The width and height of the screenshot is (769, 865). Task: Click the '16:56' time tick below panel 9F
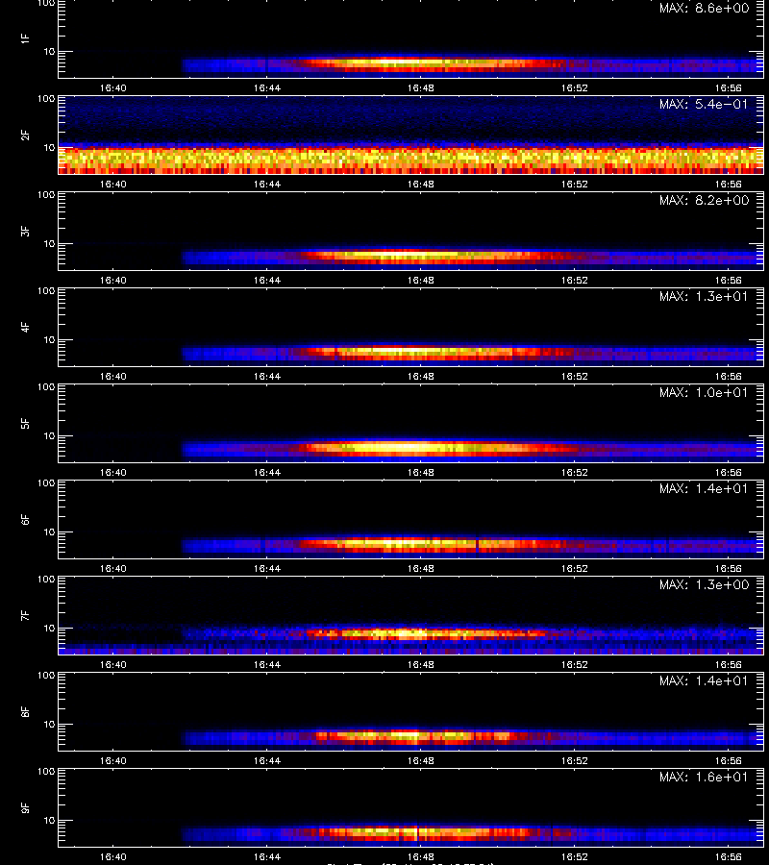pyautogui.click(x=729, y=856)
